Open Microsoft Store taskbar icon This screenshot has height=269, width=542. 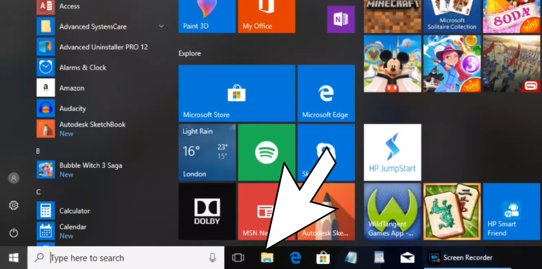coord(323,258)
